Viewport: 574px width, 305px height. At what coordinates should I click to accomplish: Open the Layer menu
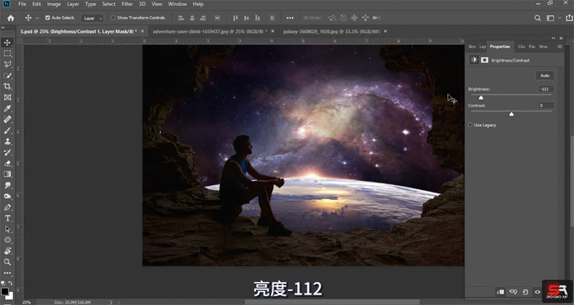click(73, 4)
